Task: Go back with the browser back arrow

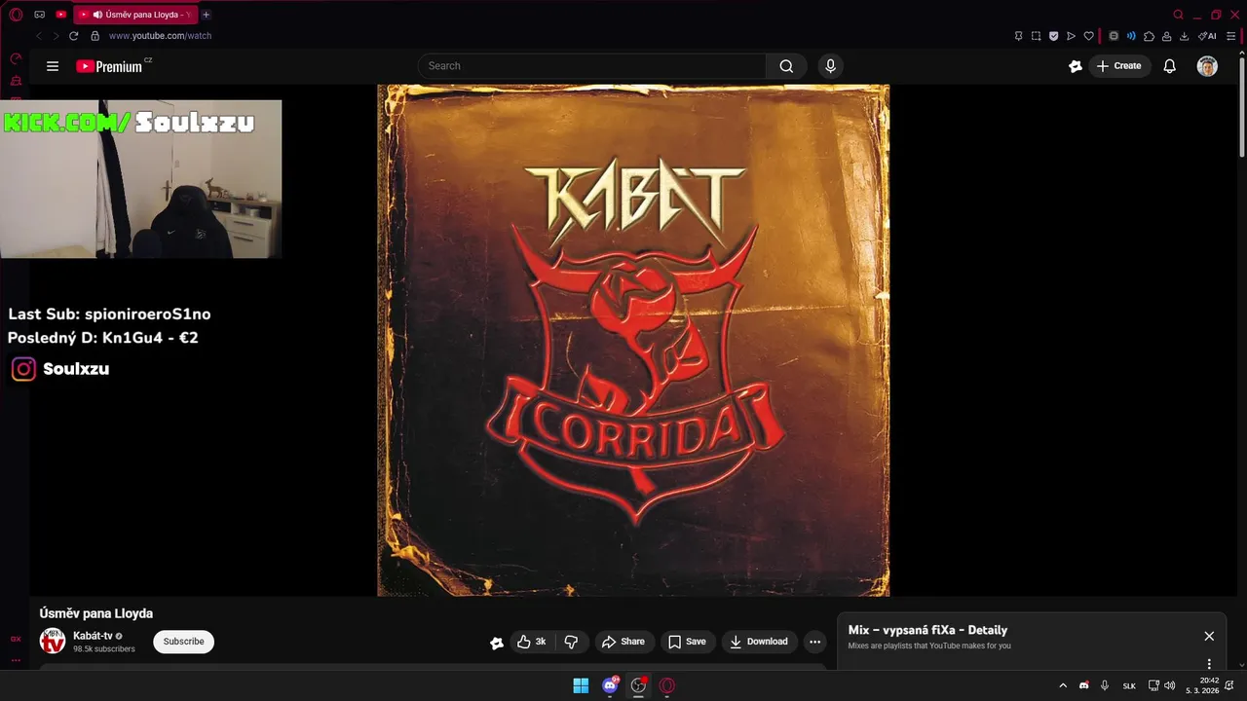Action: click(39, 36)
